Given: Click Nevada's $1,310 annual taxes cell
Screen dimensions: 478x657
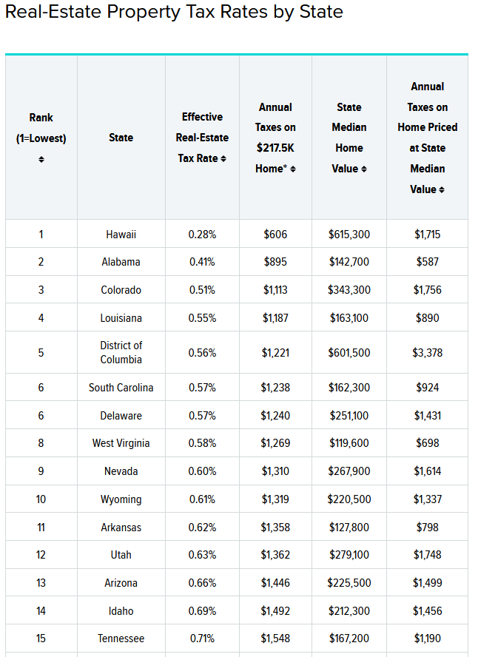Looking at the screenshot, I should [x=275, y=471].
